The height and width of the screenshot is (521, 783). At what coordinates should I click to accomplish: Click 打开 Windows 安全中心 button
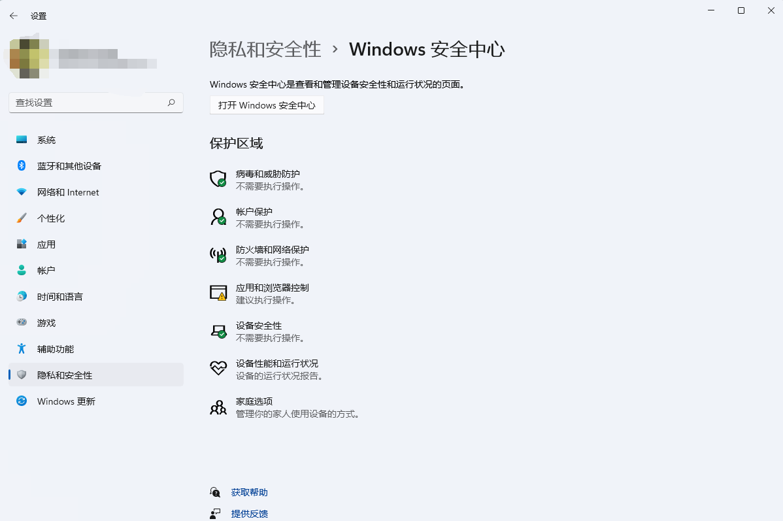267,105
